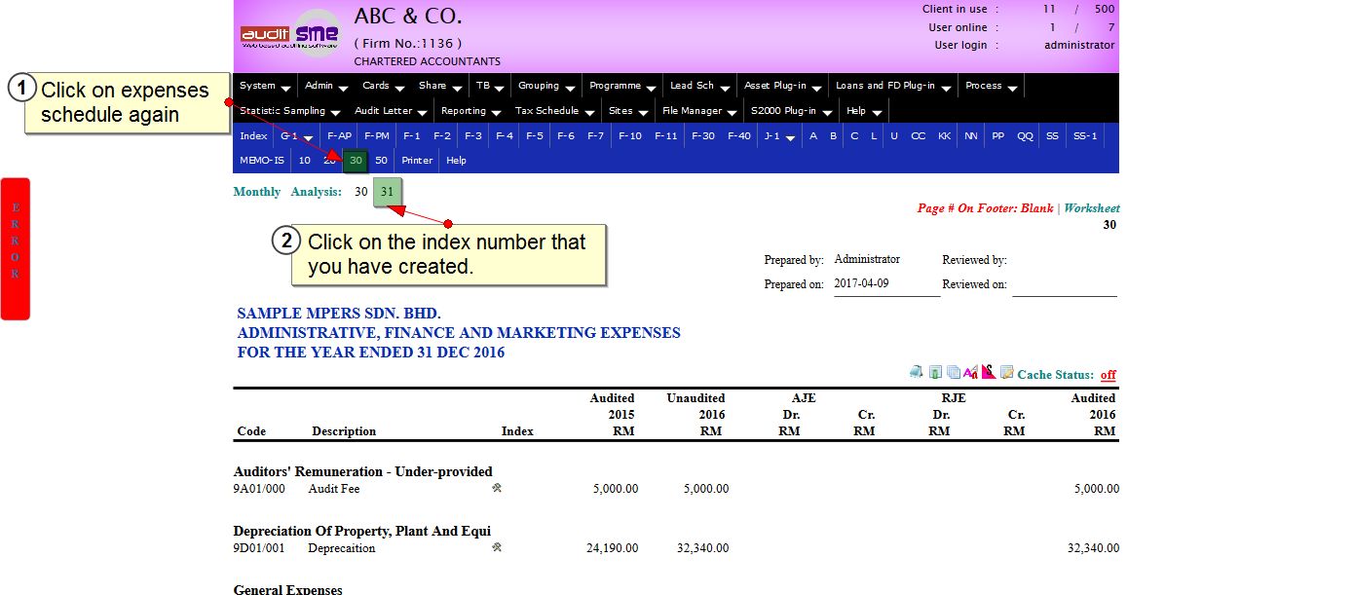Expand the J-1 schedule dropdown
The height and width of the screenshot is (595, 1353).
pyautogui.click(x=777, y=136)
